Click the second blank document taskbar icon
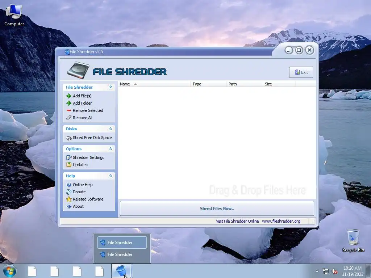The image size is (371, 278). pos(55,271)
